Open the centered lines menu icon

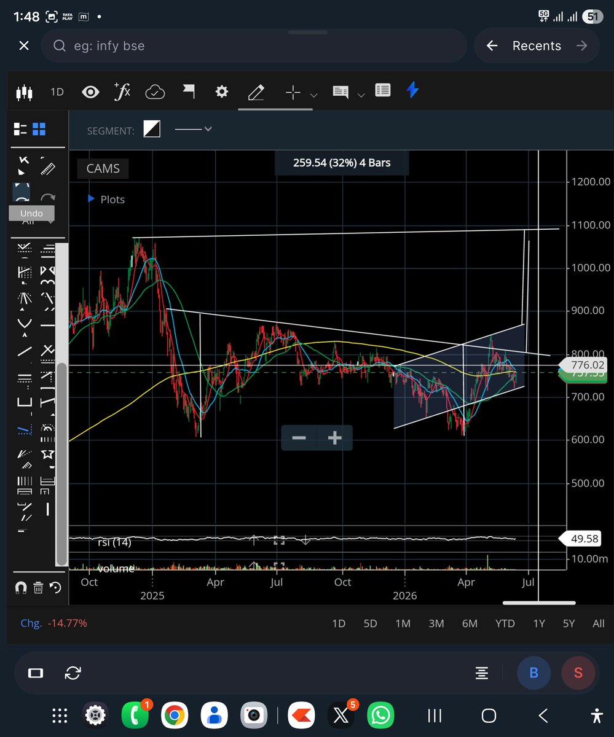[482, 673]
